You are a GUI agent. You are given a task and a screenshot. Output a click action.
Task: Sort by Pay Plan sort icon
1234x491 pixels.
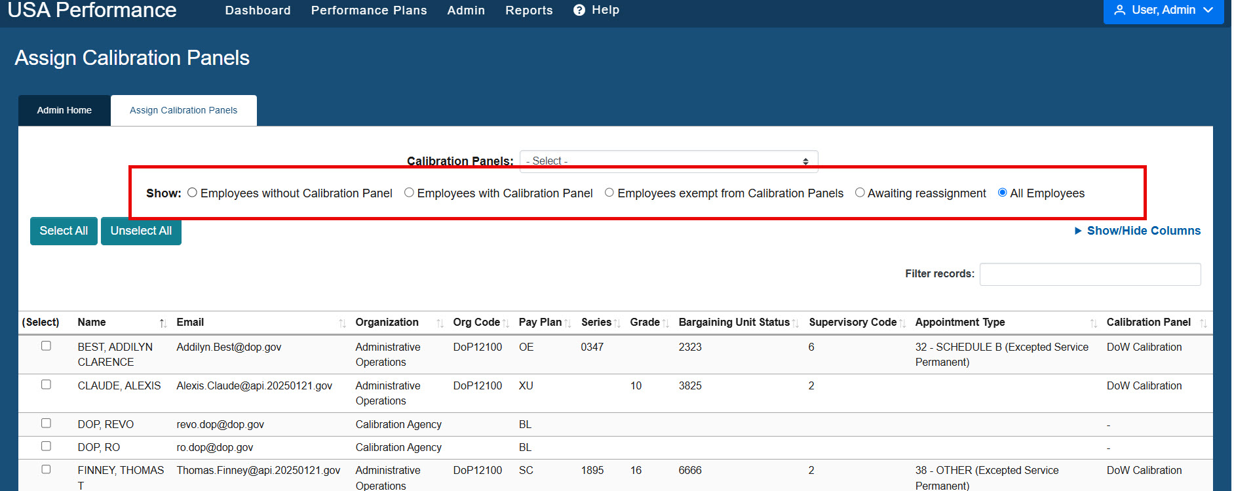click(x=568, y=323)
